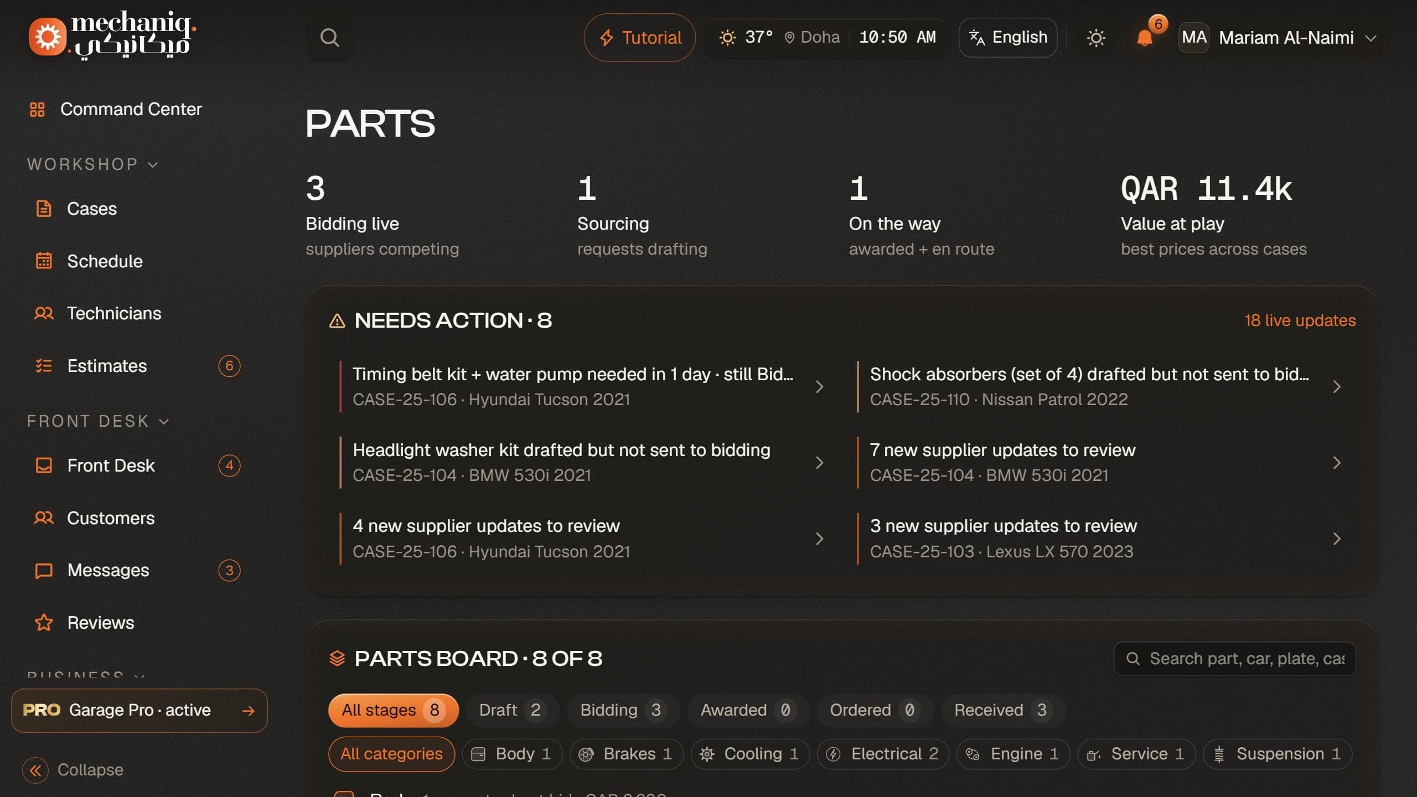The width and height of the screenshot is (1417, 797).
Task: Toggle the Awarded stage filter
Action: point(748,710)
